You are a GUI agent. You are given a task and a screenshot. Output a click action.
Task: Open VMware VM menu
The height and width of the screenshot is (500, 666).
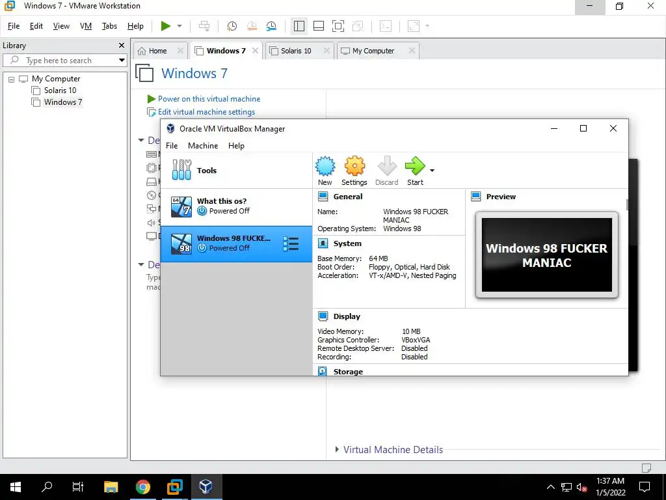[86, 26]
